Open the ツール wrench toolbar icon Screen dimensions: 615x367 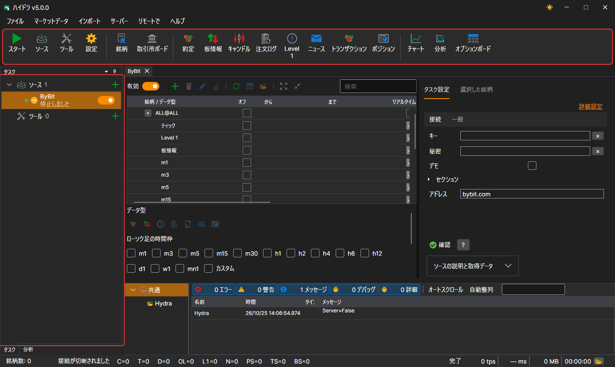pyautogui.click(x=66, y=38)
